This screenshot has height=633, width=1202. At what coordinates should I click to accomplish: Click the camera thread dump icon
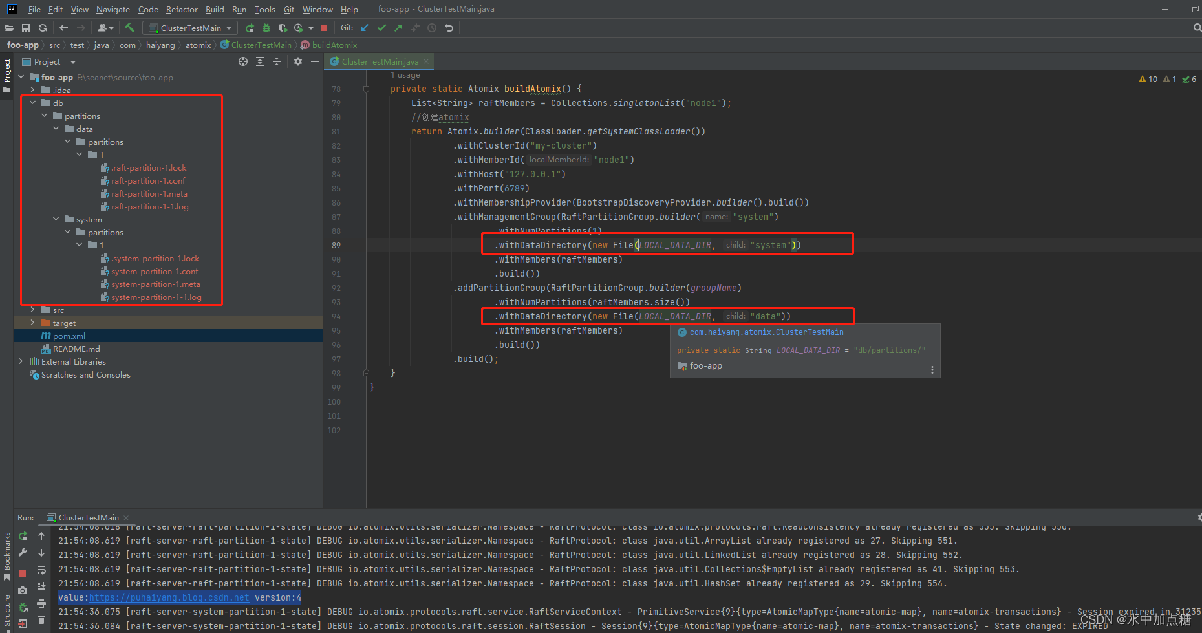(x=23, y=590)
